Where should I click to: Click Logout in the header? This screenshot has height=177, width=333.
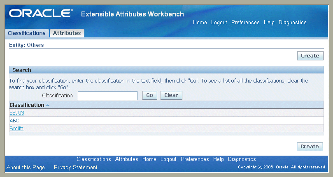pyautogui.click(x=219, y=23)
